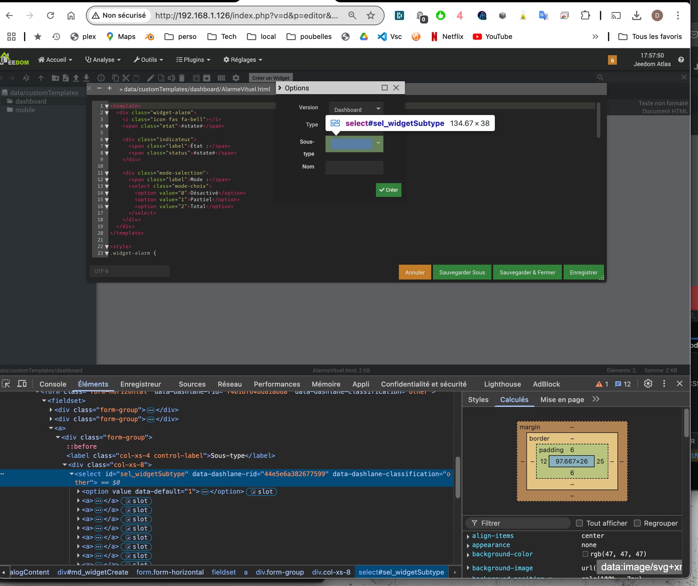Open the Plugins menu in Jeedom
698x586 pixels.
pyautogui.click(x=193, y=60)
